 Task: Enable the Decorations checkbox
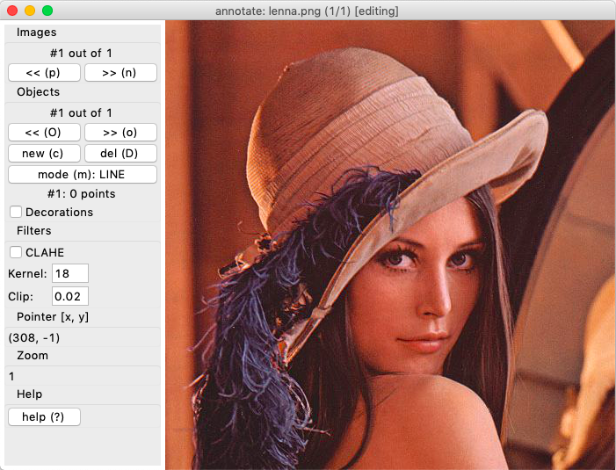click(x=16, y=212)
